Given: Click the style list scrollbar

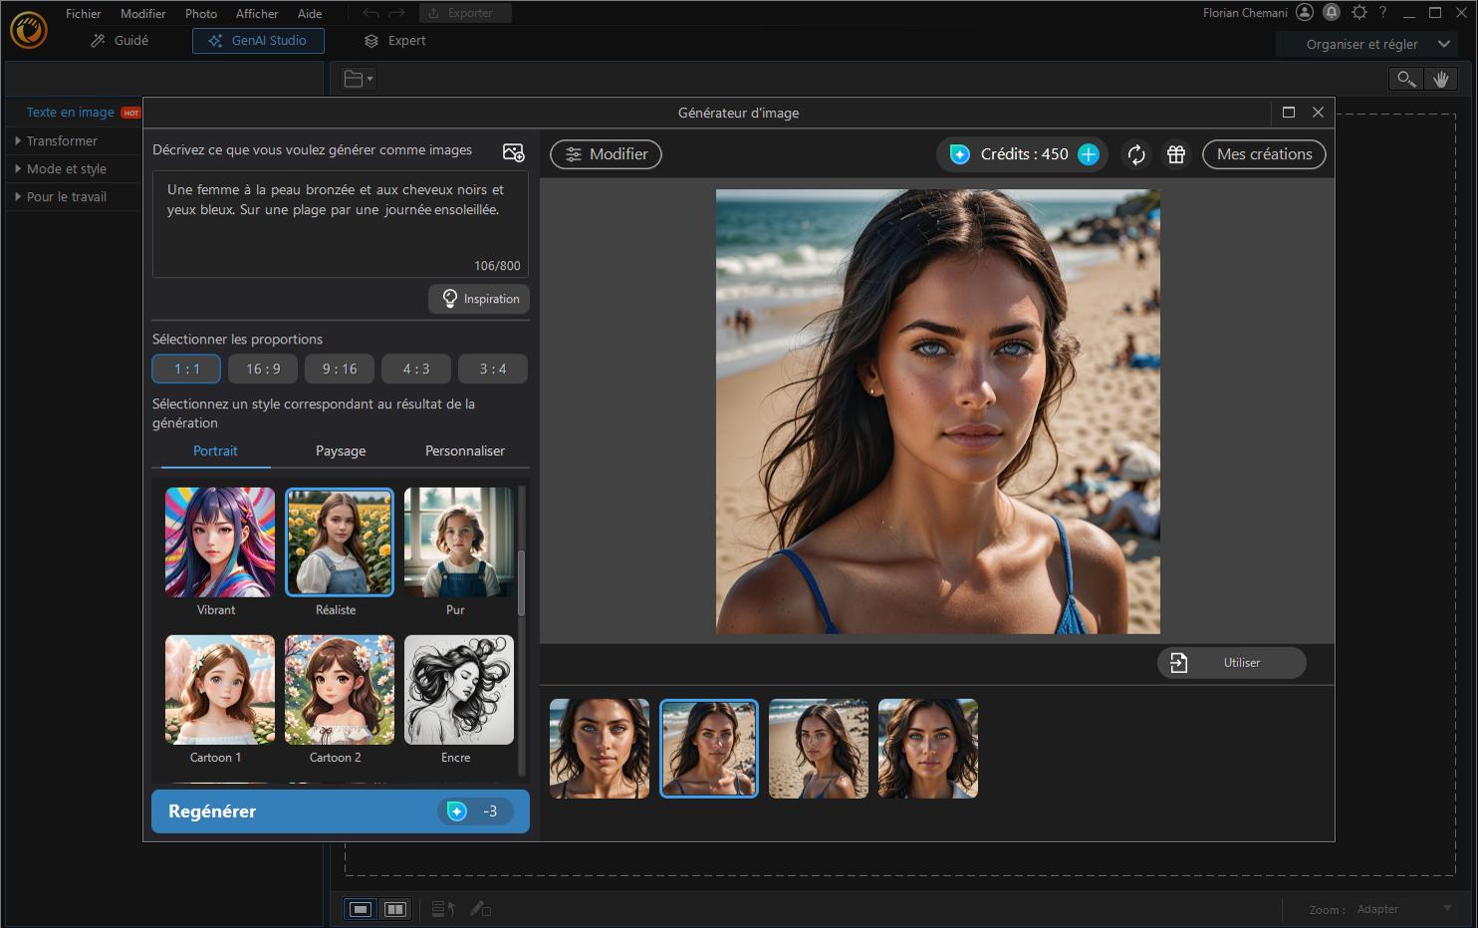Looking at the screenshot, I should tap(521, 581).
